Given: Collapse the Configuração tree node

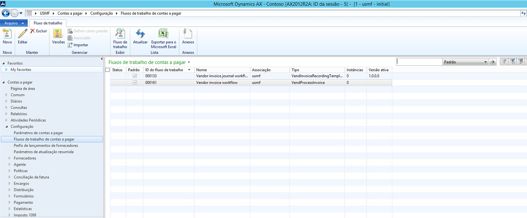Looking at the screenshot, I should coord(6,127).
